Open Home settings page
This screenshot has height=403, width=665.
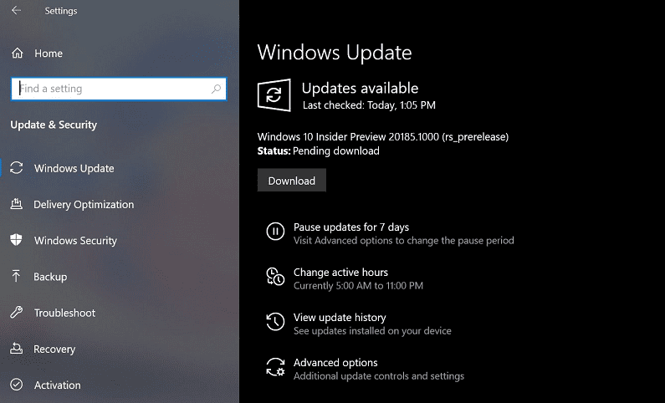[49, 54]
